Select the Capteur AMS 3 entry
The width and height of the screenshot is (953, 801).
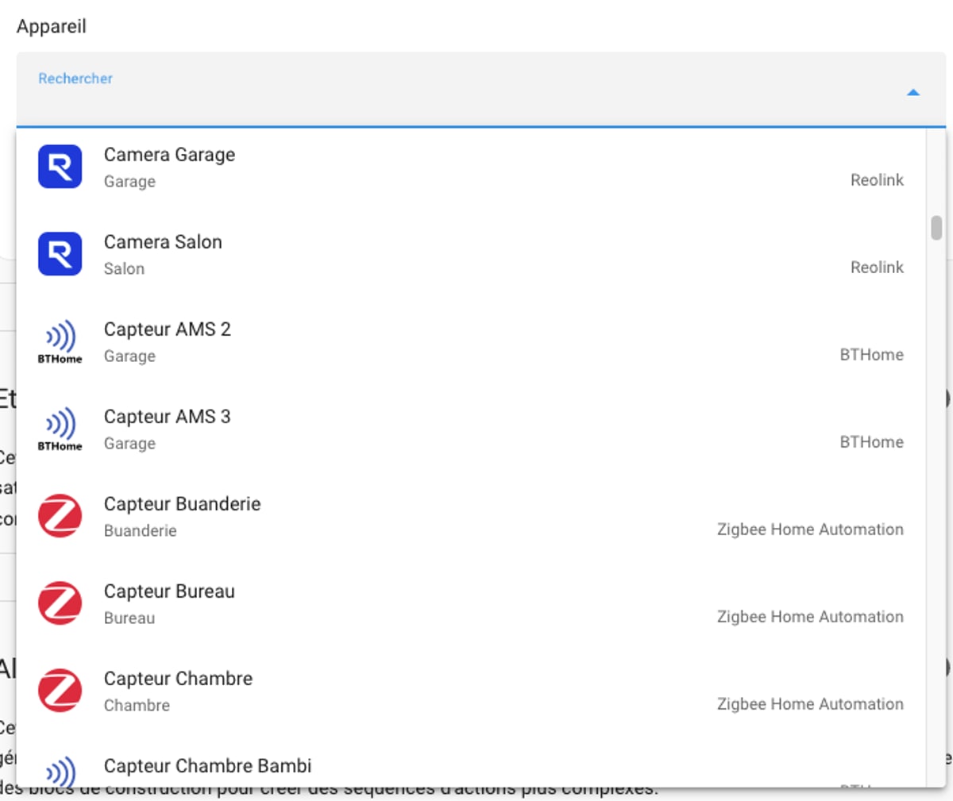coord(167,417)
